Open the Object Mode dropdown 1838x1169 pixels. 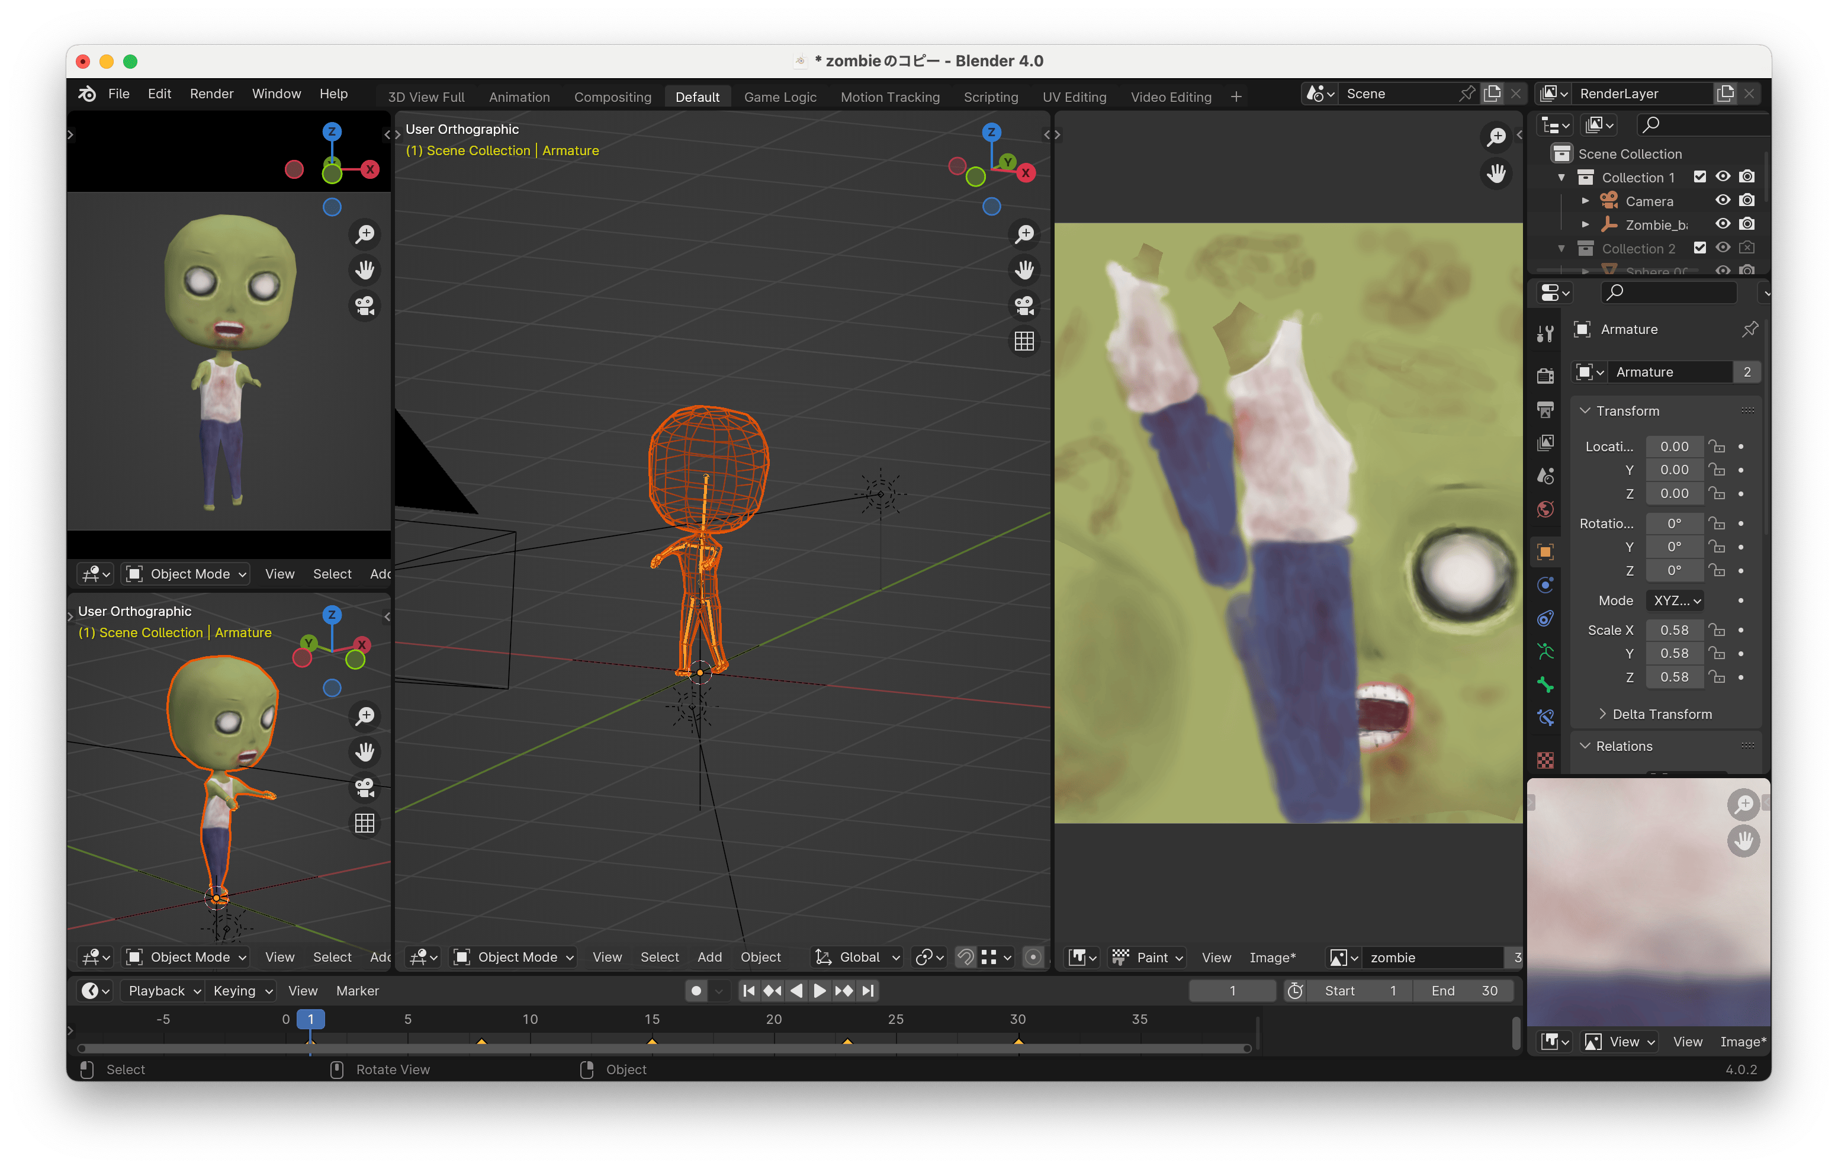click(513, 957)
